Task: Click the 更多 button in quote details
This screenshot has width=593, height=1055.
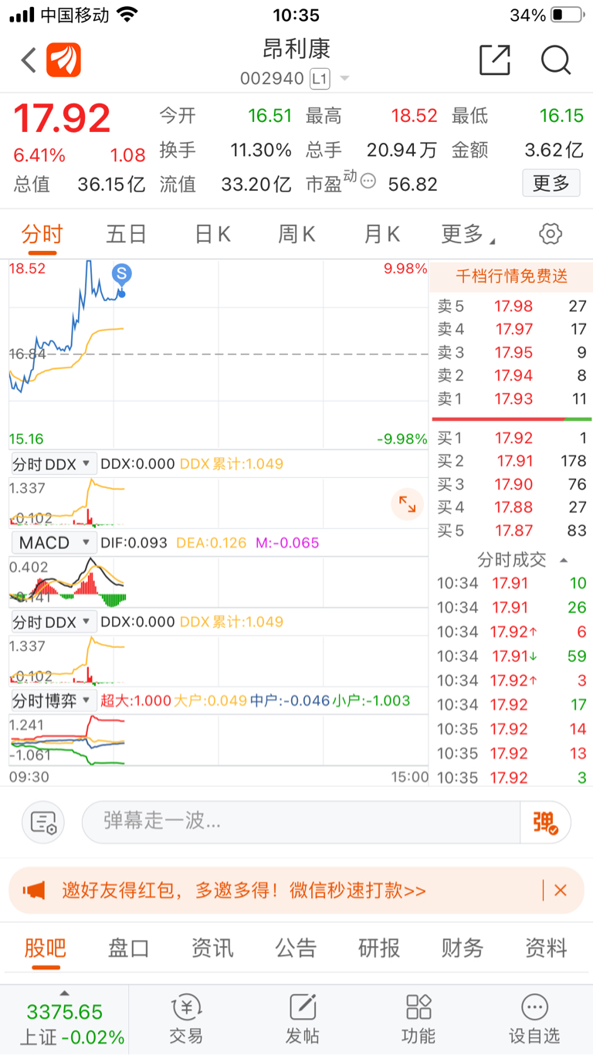Action: 551,183
